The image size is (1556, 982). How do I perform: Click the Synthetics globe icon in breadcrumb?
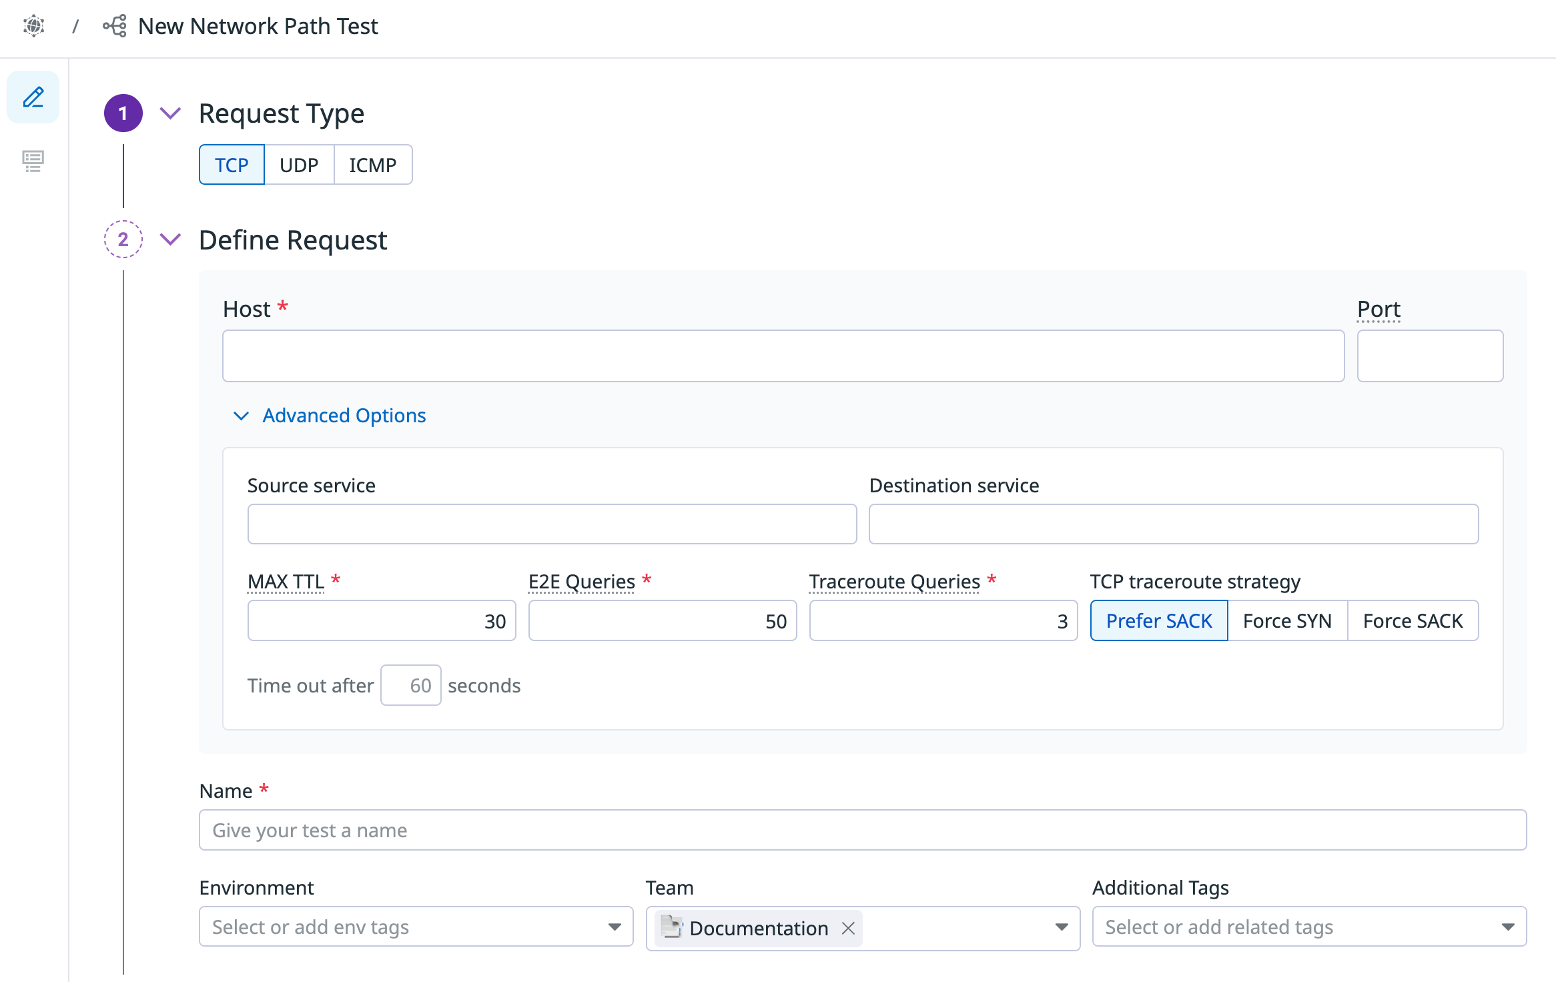click(33, 26)
